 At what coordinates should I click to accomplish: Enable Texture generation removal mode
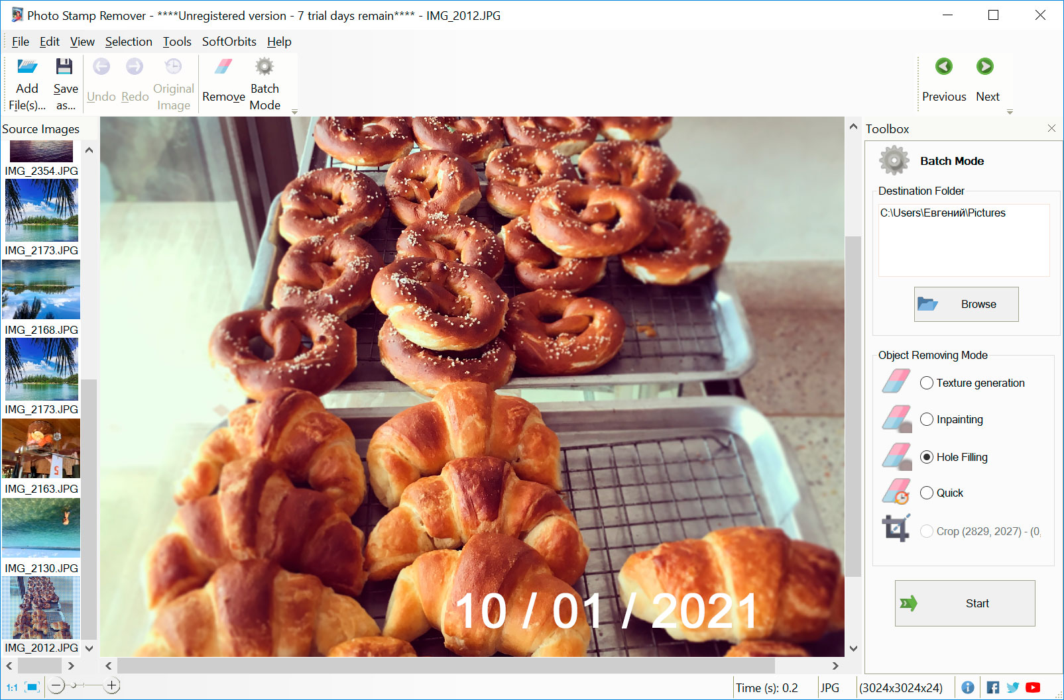926,383
